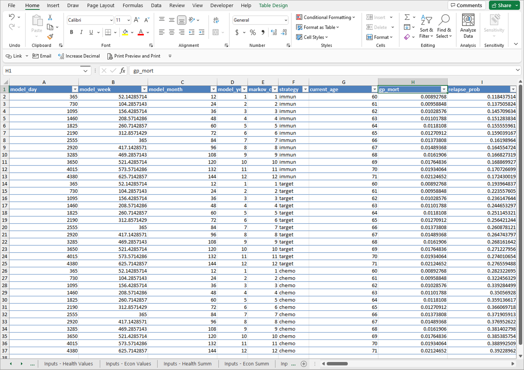This screenshot has width=524, height=370.
Task: Apply Percent Style format
Action: [x=253, y=32]
